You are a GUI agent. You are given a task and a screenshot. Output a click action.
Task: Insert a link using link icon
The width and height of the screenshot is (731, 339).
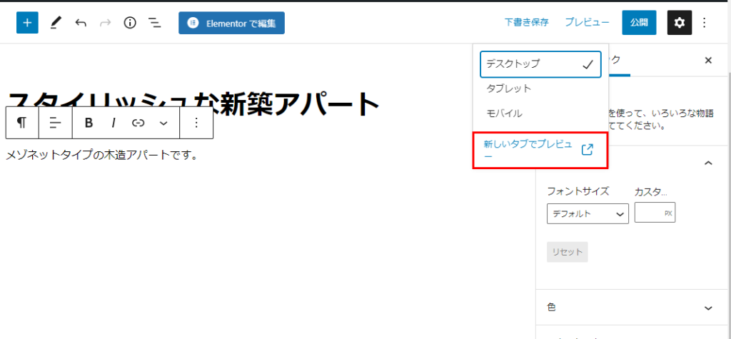click(138, 123)
